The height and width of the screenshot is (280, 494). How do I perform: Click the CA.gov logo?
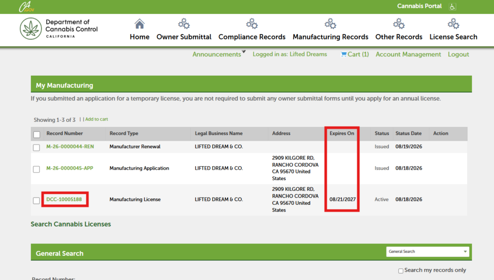click(x=26, y=7)
